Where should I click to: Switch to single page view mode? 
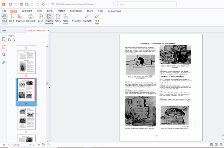pos(211,145)
